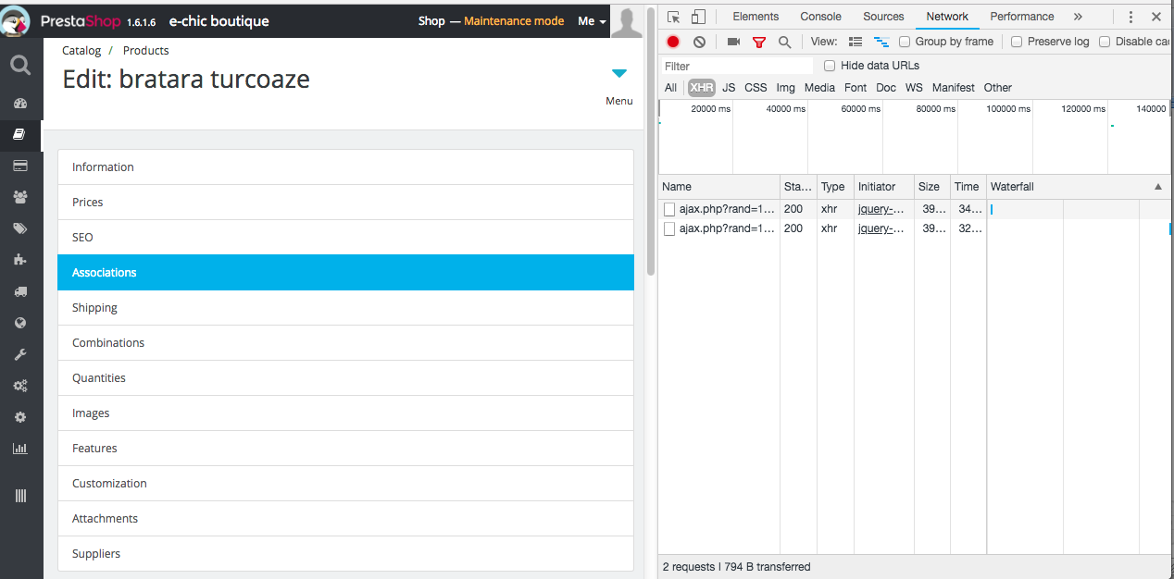The image size is (1174, 579).
Task: Click the user avatar picture
Action: coord(627,21)
